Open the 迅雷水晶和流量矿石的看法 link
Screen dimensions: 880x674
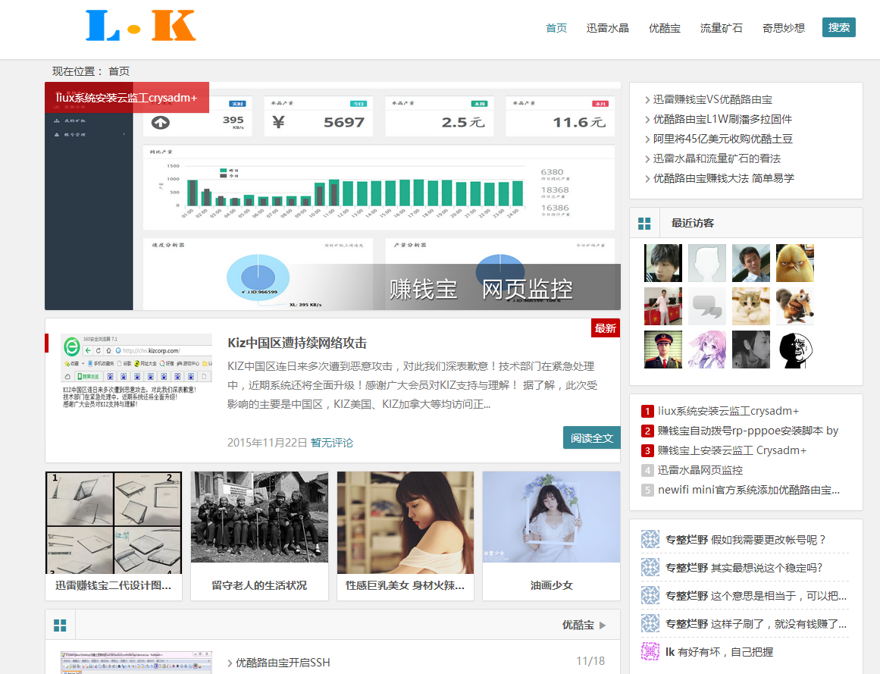pos(717,158)
